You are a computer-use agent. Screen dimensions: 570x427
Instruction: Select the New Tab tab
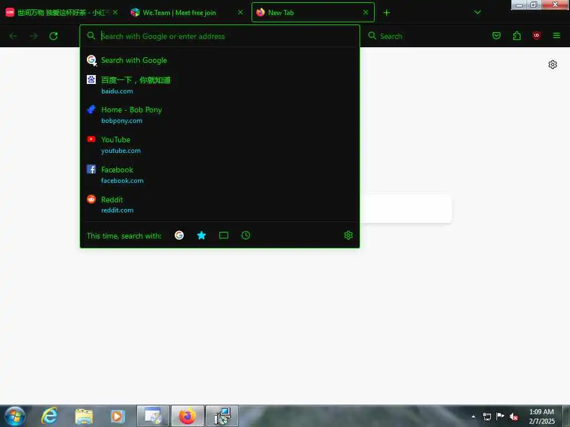[313, 13]
